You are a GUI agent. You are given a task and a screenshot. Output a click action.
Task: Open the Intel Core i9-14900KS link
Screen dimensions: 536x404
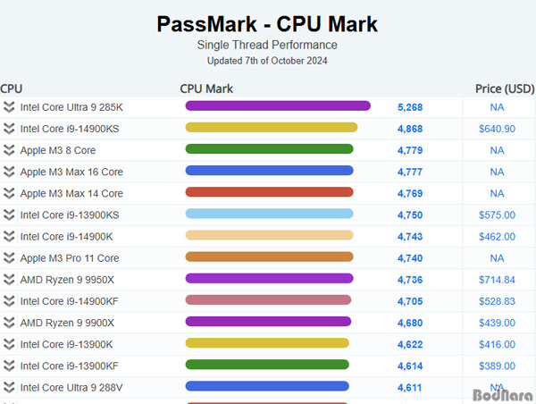coord(70,129)
